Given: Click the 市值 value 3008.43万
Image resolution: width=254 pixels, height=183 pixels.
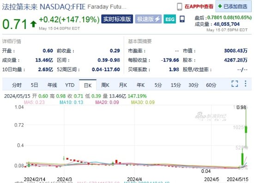Looking at the screenshot, I should click(236, 51).
